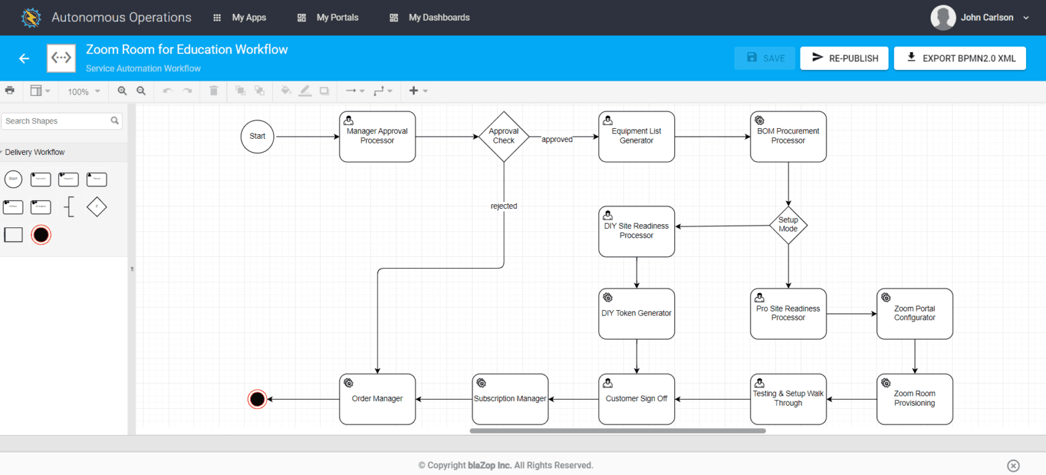Select the black end event shape in the palette

click(x=41, y=235)
